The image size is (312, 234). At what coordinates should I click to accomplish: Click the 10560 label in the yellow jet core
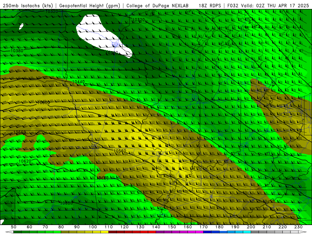(120, 151)
